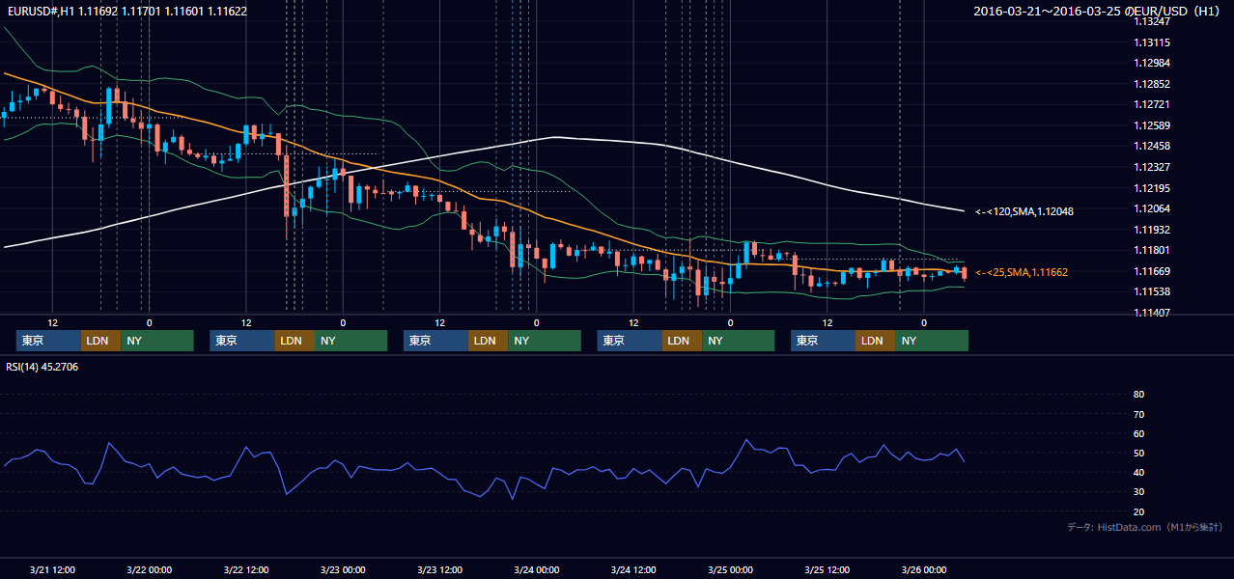Click the 2016-03-21～2016-03-25 EUR/USD chart heading
This screenshot has width=1234, height=579.
click(x=1099, y=12)
